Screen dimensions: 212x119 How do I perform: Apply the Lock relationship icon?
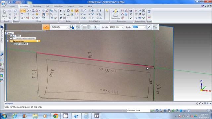[x=72, y=11]
